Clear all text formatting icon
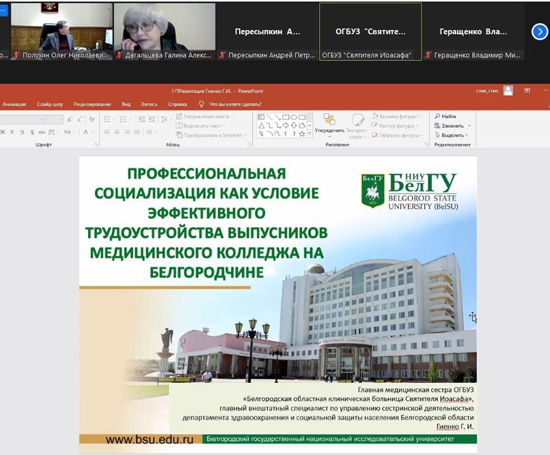550x455 pixels. click(x=90, y=119)
